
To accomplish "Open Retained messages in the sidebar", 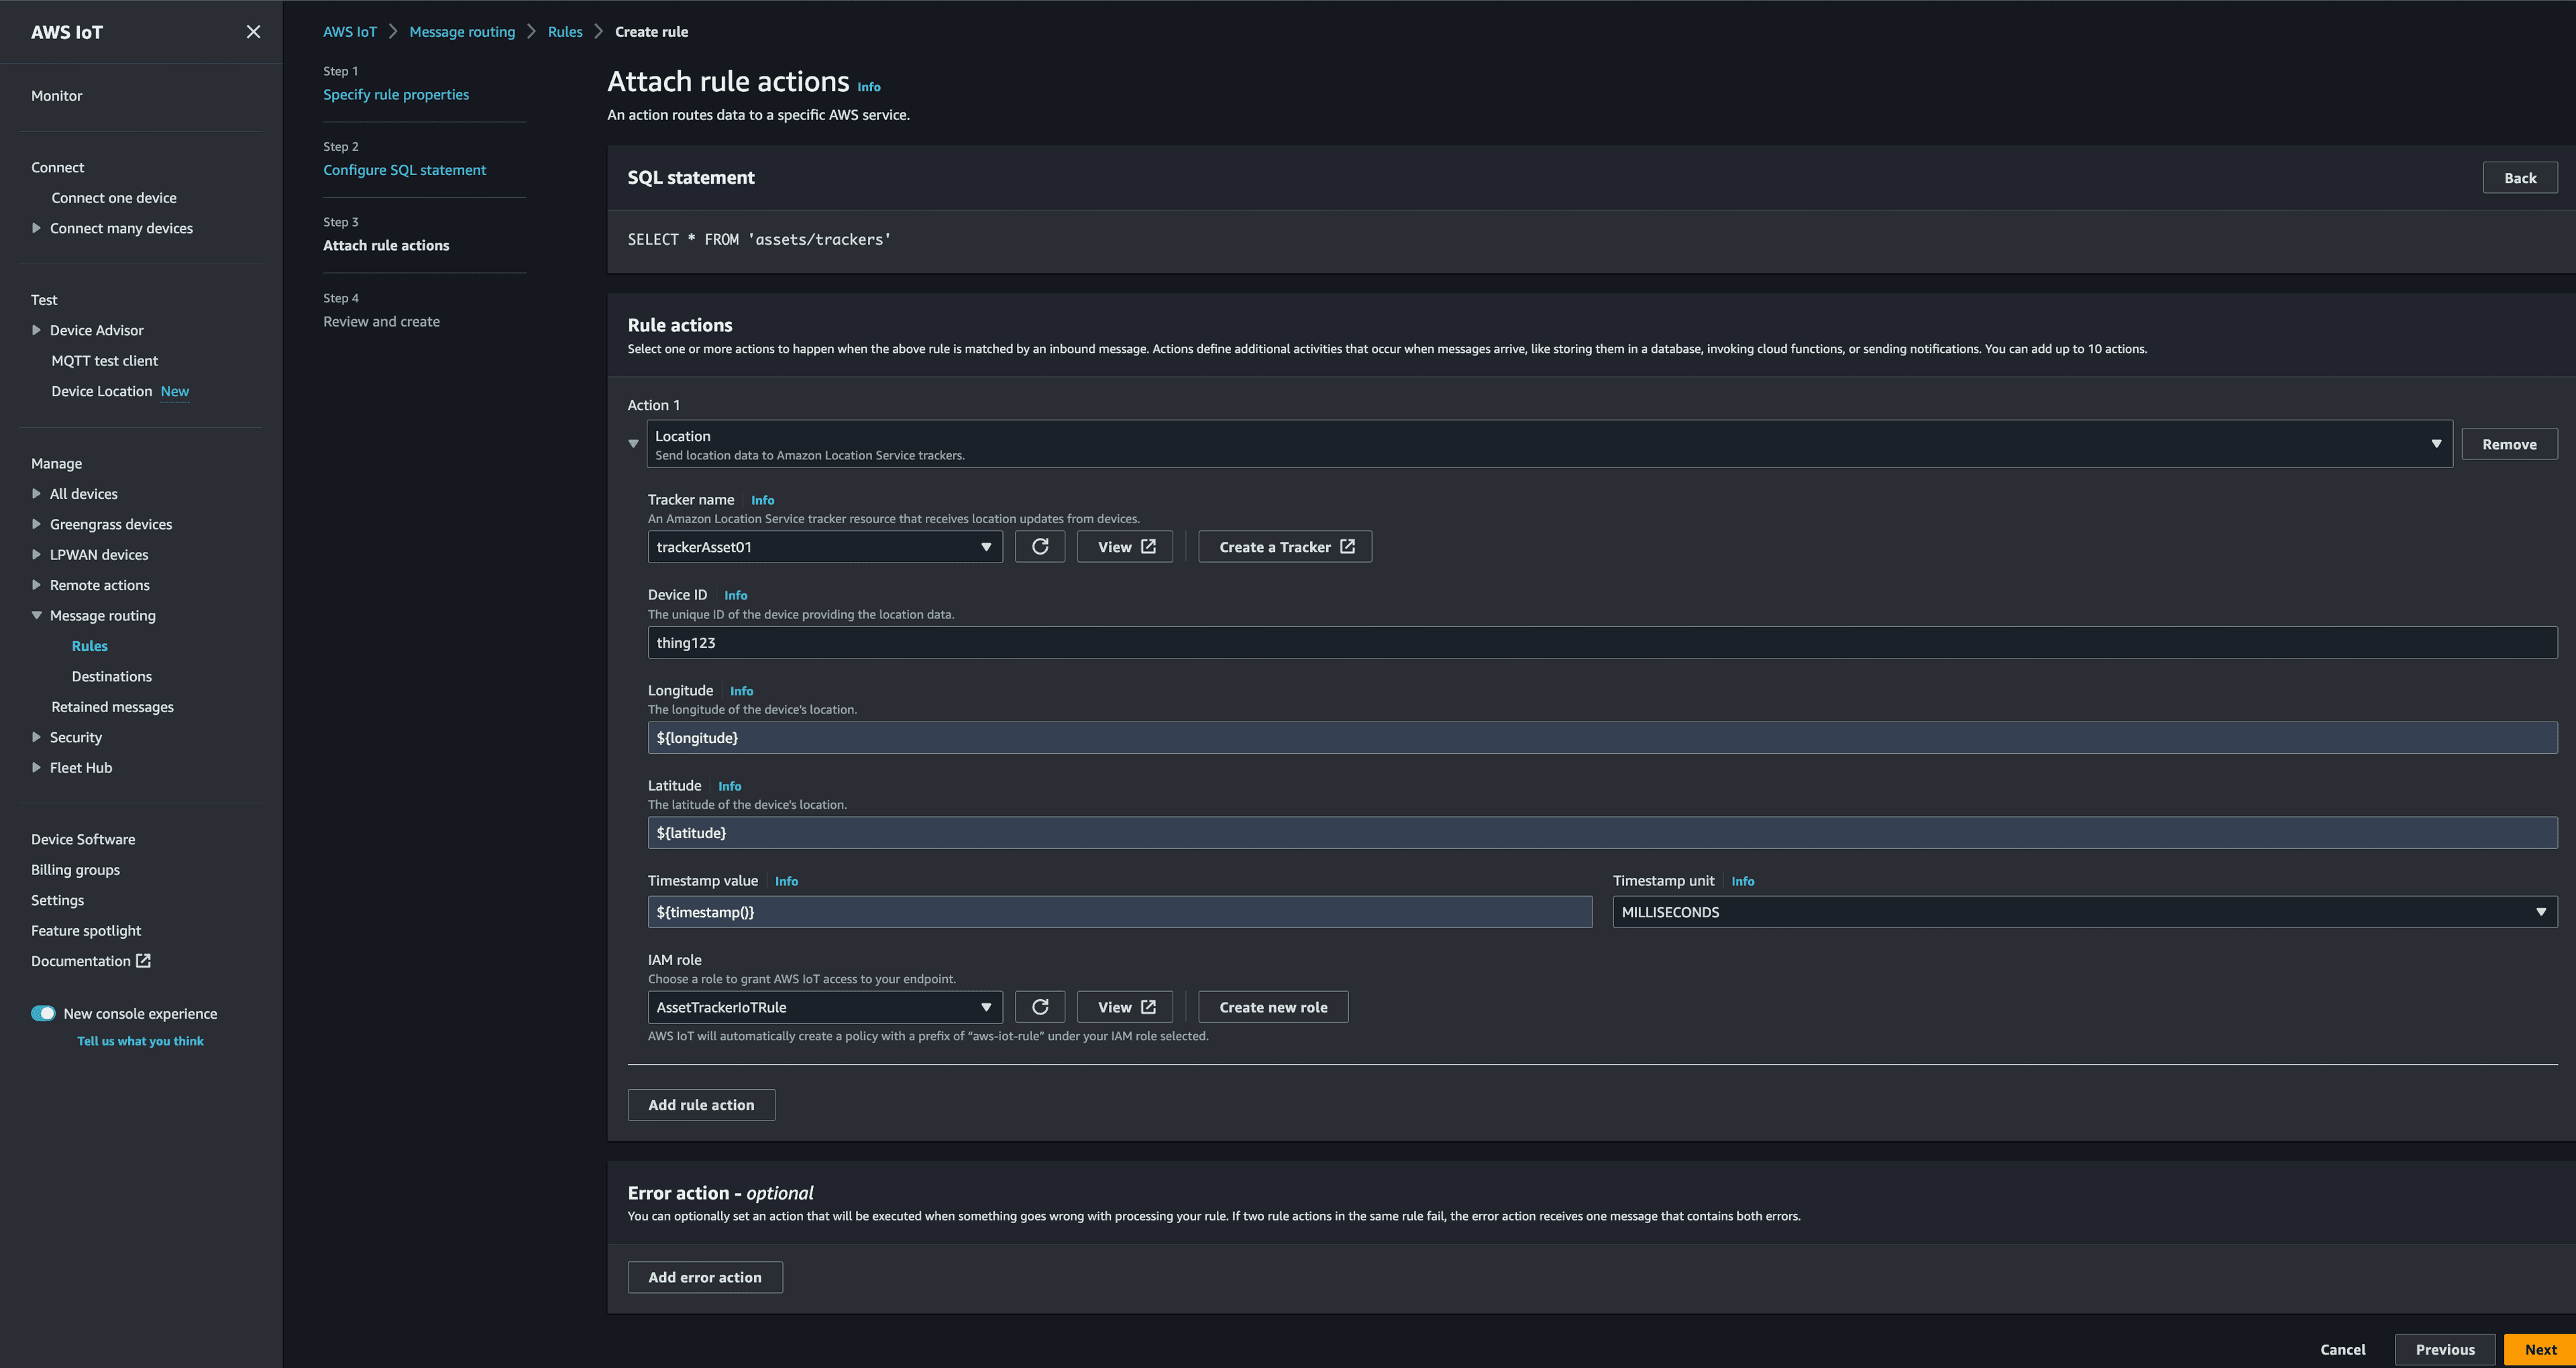I will click(x=113, y=707).
